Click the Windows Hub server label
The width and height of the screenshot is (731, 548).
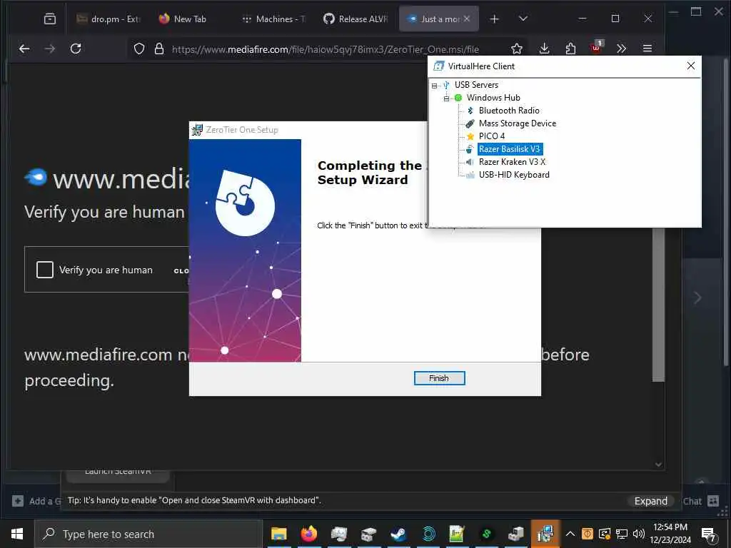coord(493,98)
